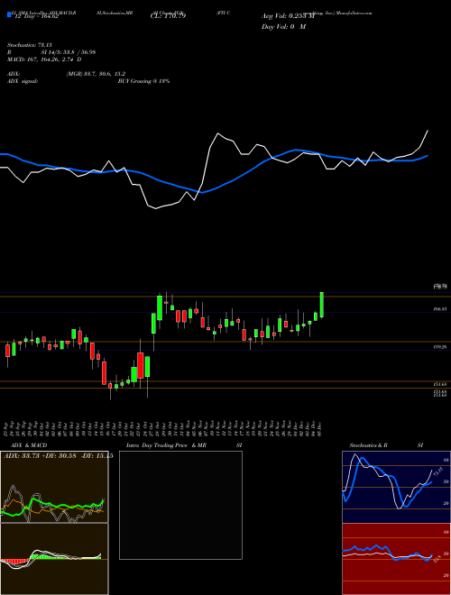Image resolution: width=451 pixels, height=595 pixels.
Task: Open the blue Stochastics mini chart
Action: (396, 487)
